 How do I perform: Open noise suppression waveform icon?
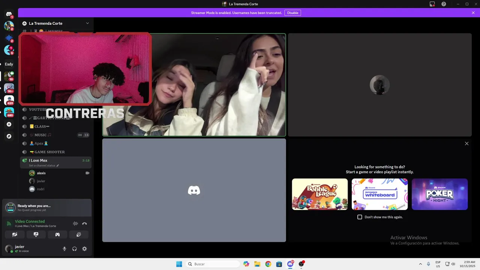pyautogui.click(x=75, y=223)
